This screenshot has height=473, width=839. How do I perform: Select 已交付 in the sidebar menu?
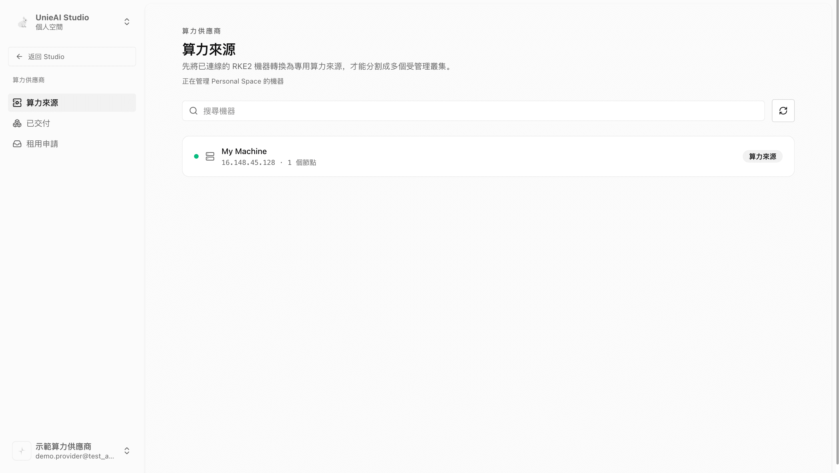(x=72, y=124)
